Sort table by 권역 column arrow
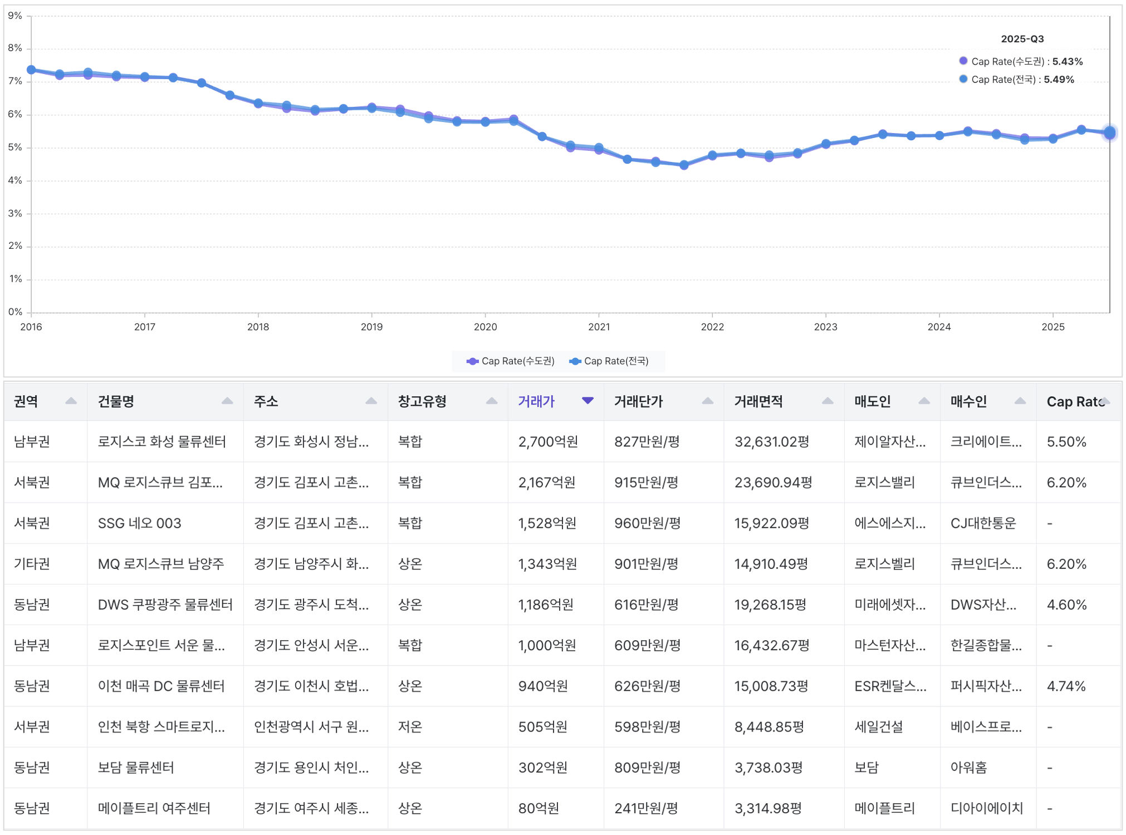Screen dimensions: 1126x835 coord(71,401)
